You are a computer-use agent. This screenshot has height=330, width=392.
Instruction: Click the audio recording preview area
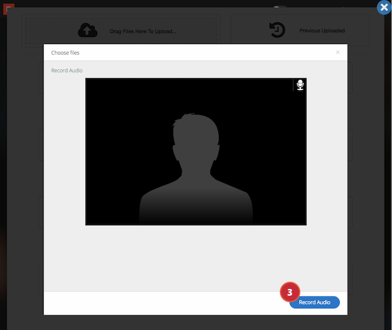196,152
